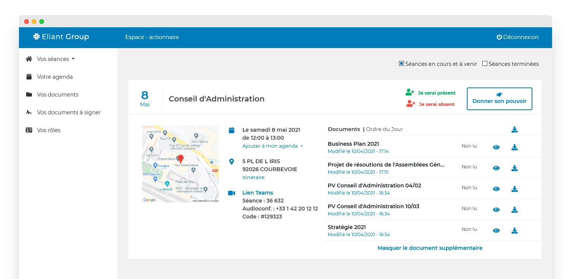Click Séance : 36 632 text
Image resolution: width=571 pixels, height=279 pixels.
coord(263,201)
